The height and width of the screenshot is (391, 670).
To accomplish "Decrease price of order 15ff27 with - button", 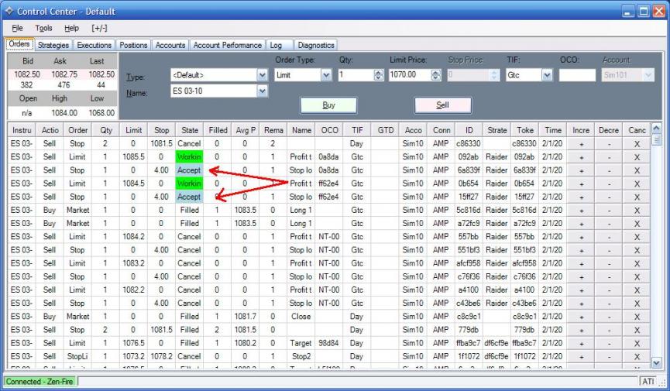I will click(609, 197).
